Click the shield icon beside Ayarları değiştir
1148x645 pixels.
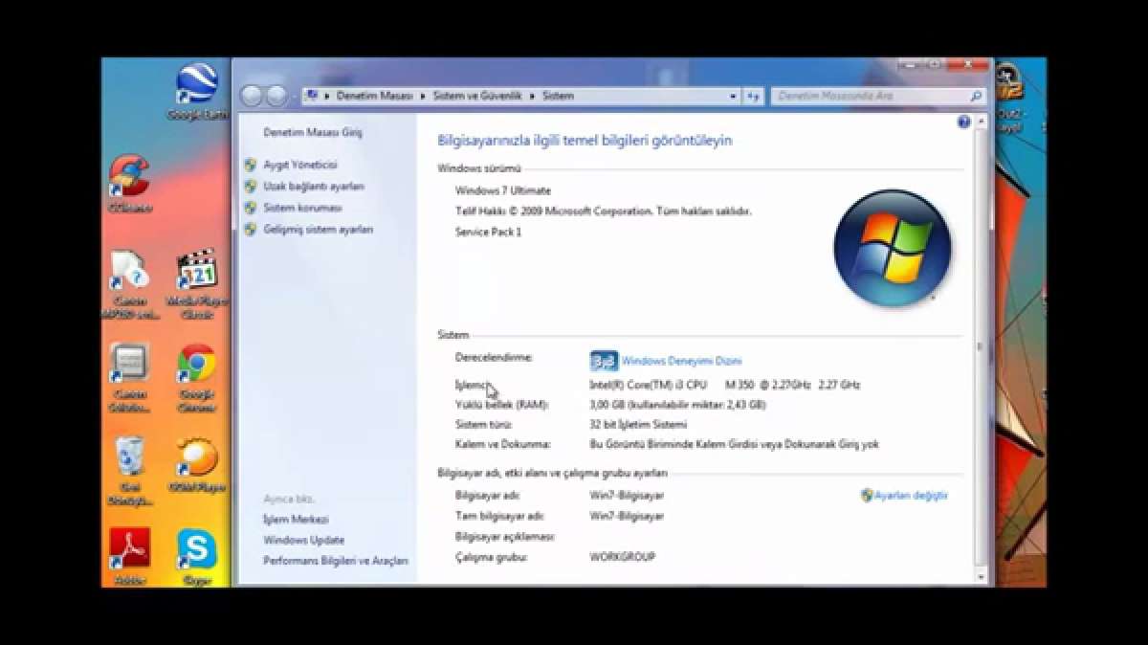point(867,496)
